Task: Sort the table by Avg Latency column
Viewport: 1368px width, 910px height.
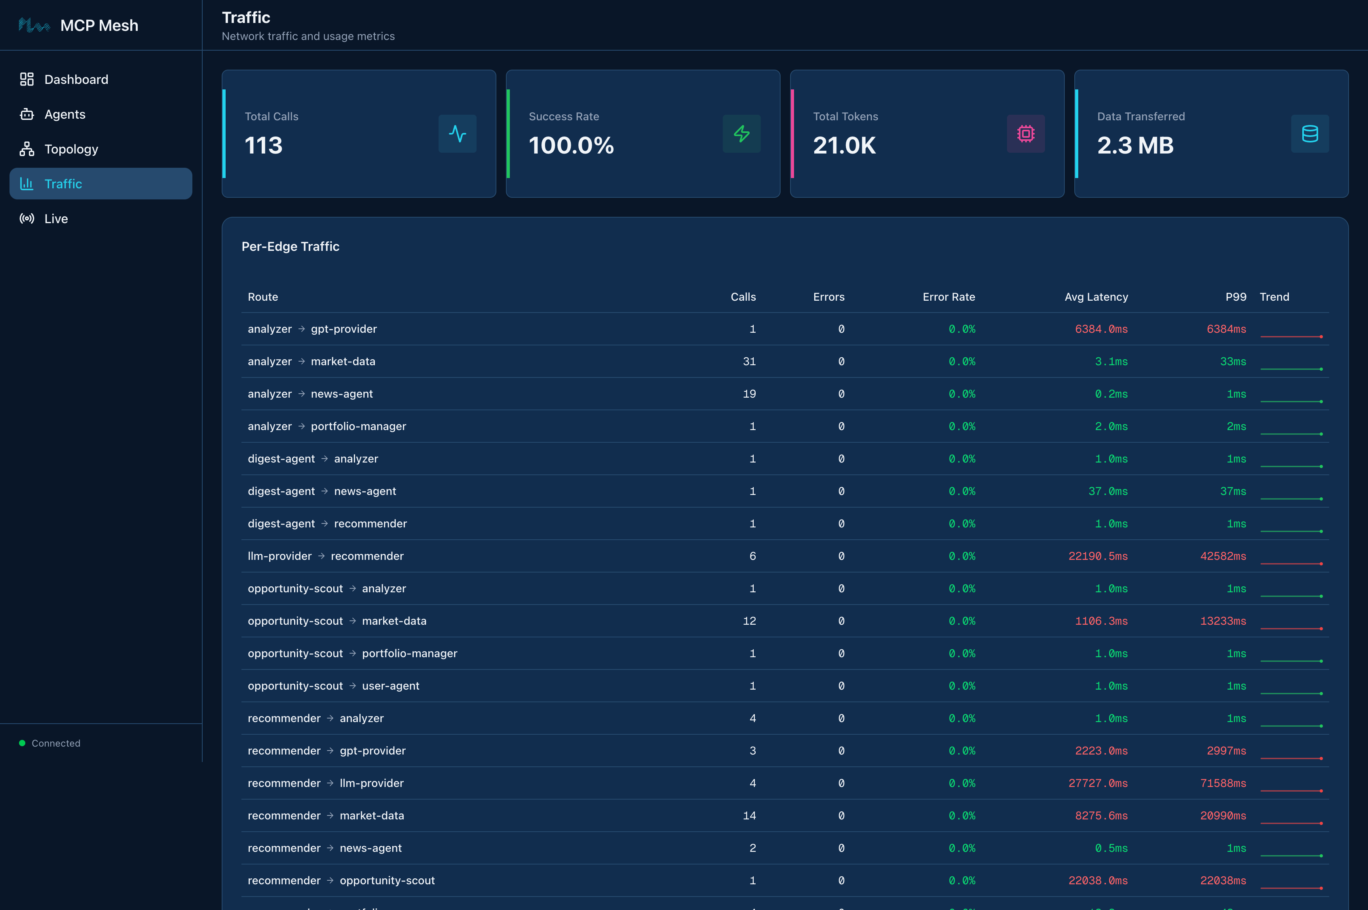Action: click(1096, 297)
